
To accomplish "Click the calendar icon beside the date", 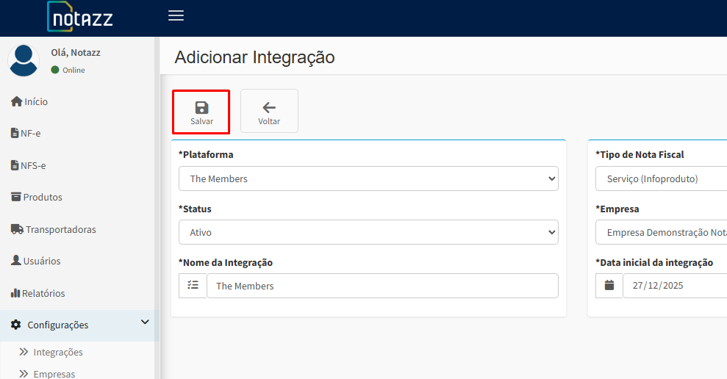I will point(609,286).
